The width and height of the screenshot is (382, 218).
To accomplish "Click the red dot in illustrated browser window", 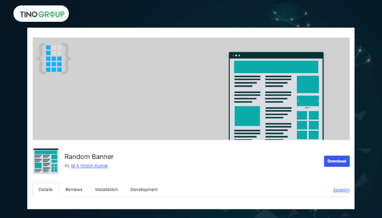I will tap(234, 56).
